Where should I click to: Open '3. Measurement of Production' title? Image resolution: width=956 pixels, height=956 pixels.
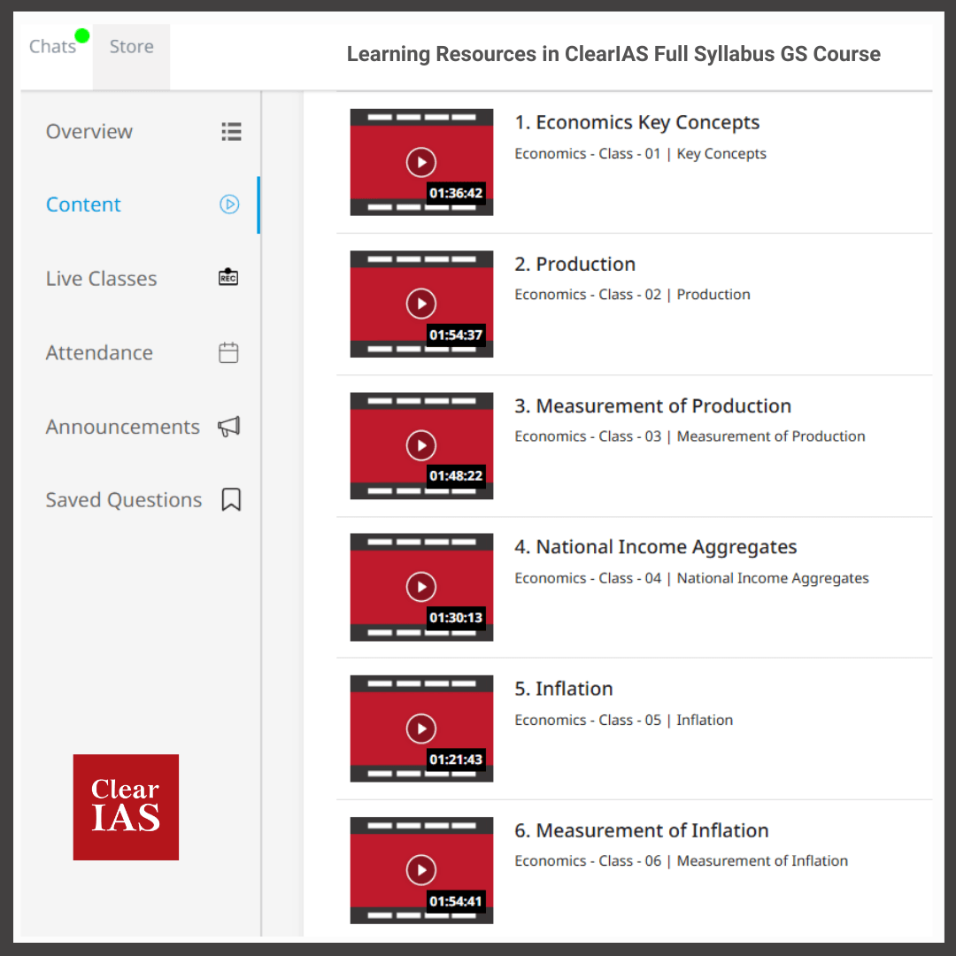[653, 406]
